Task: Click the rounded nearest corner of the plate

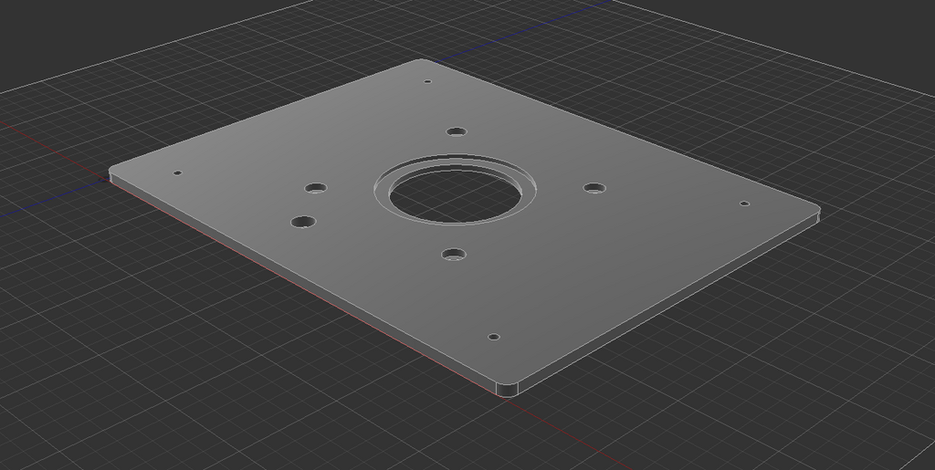Action: click(507, 390)
